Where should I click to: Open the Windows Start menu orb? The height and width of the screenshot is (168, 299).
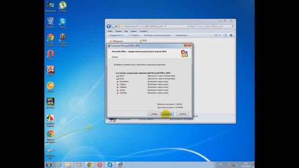tap(49, 165)
